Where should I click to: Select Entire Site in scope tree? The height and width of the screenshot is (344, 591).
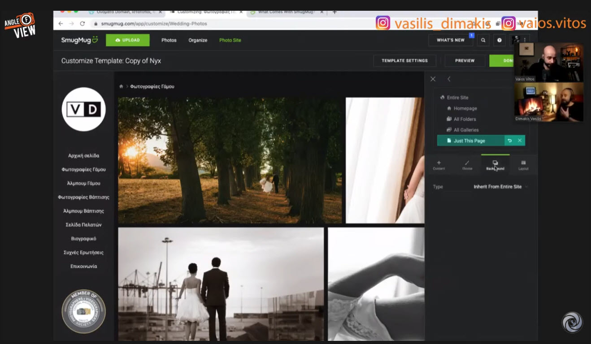tap(457, 98)
